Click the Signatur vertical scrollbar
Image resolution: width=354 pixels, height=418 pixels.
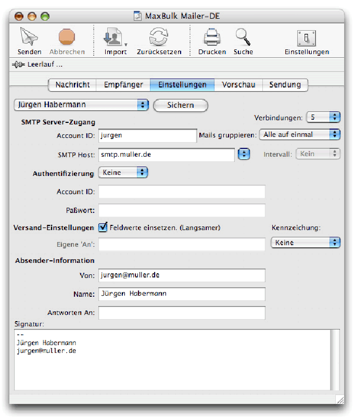[x=335, y=360]
